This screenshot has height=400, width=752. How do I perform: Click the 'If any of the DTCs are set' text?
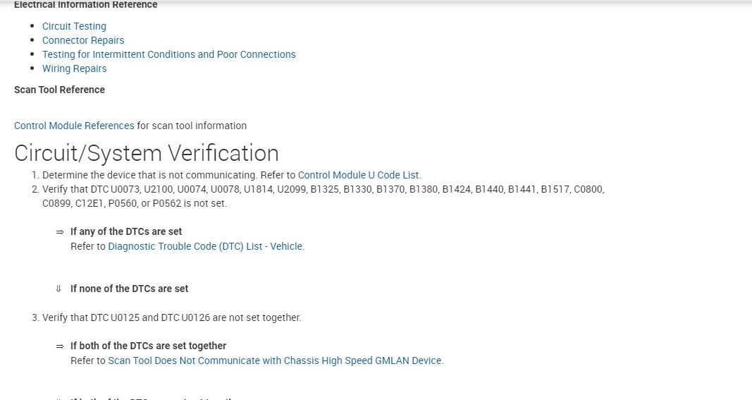126,231
